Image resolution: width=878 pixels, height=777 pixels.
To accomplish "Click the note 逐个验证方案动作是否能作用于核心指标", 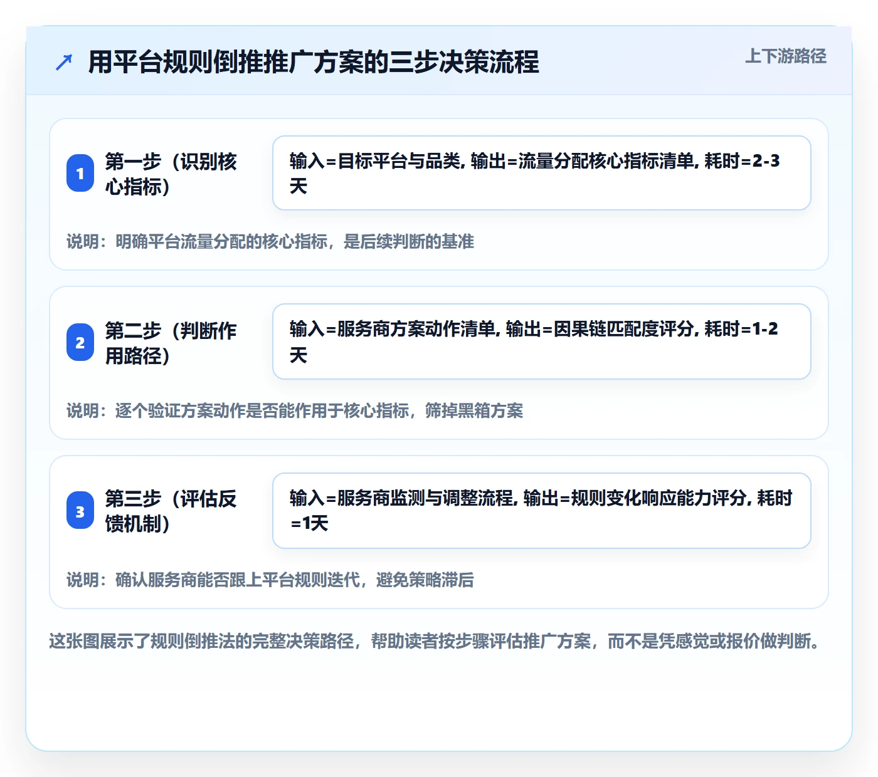I will point(295,410).
